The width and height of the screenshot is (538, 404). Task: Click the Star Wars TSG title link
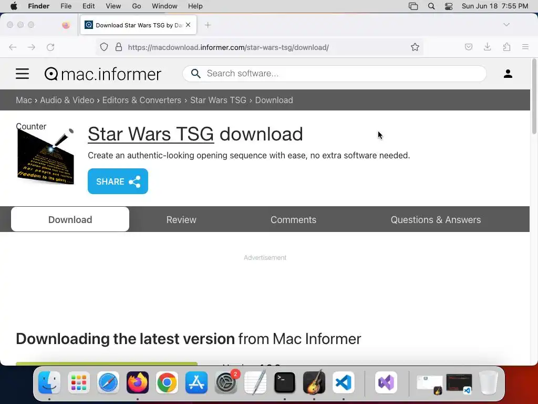pyautogui.click(x=151, y=134)
